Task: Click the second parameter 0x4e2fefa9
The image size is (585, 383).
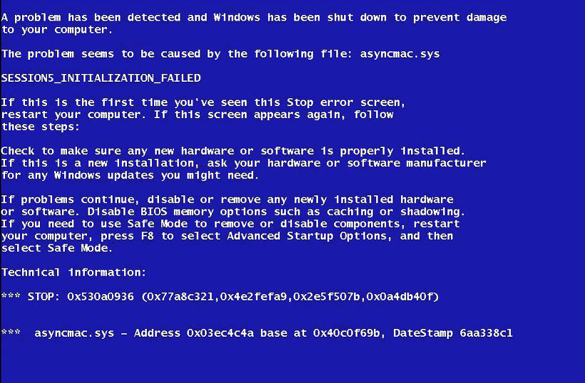Action: (254, 297)
